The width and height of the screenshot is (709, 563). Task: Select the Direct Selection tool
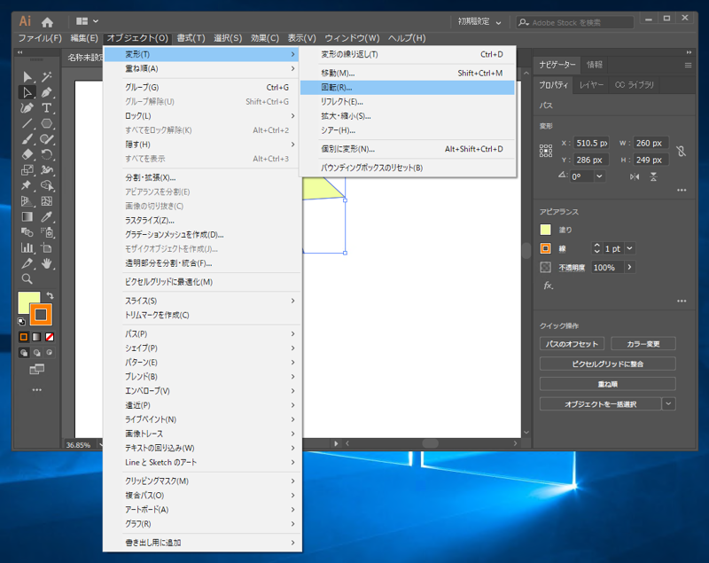point(27,92)
